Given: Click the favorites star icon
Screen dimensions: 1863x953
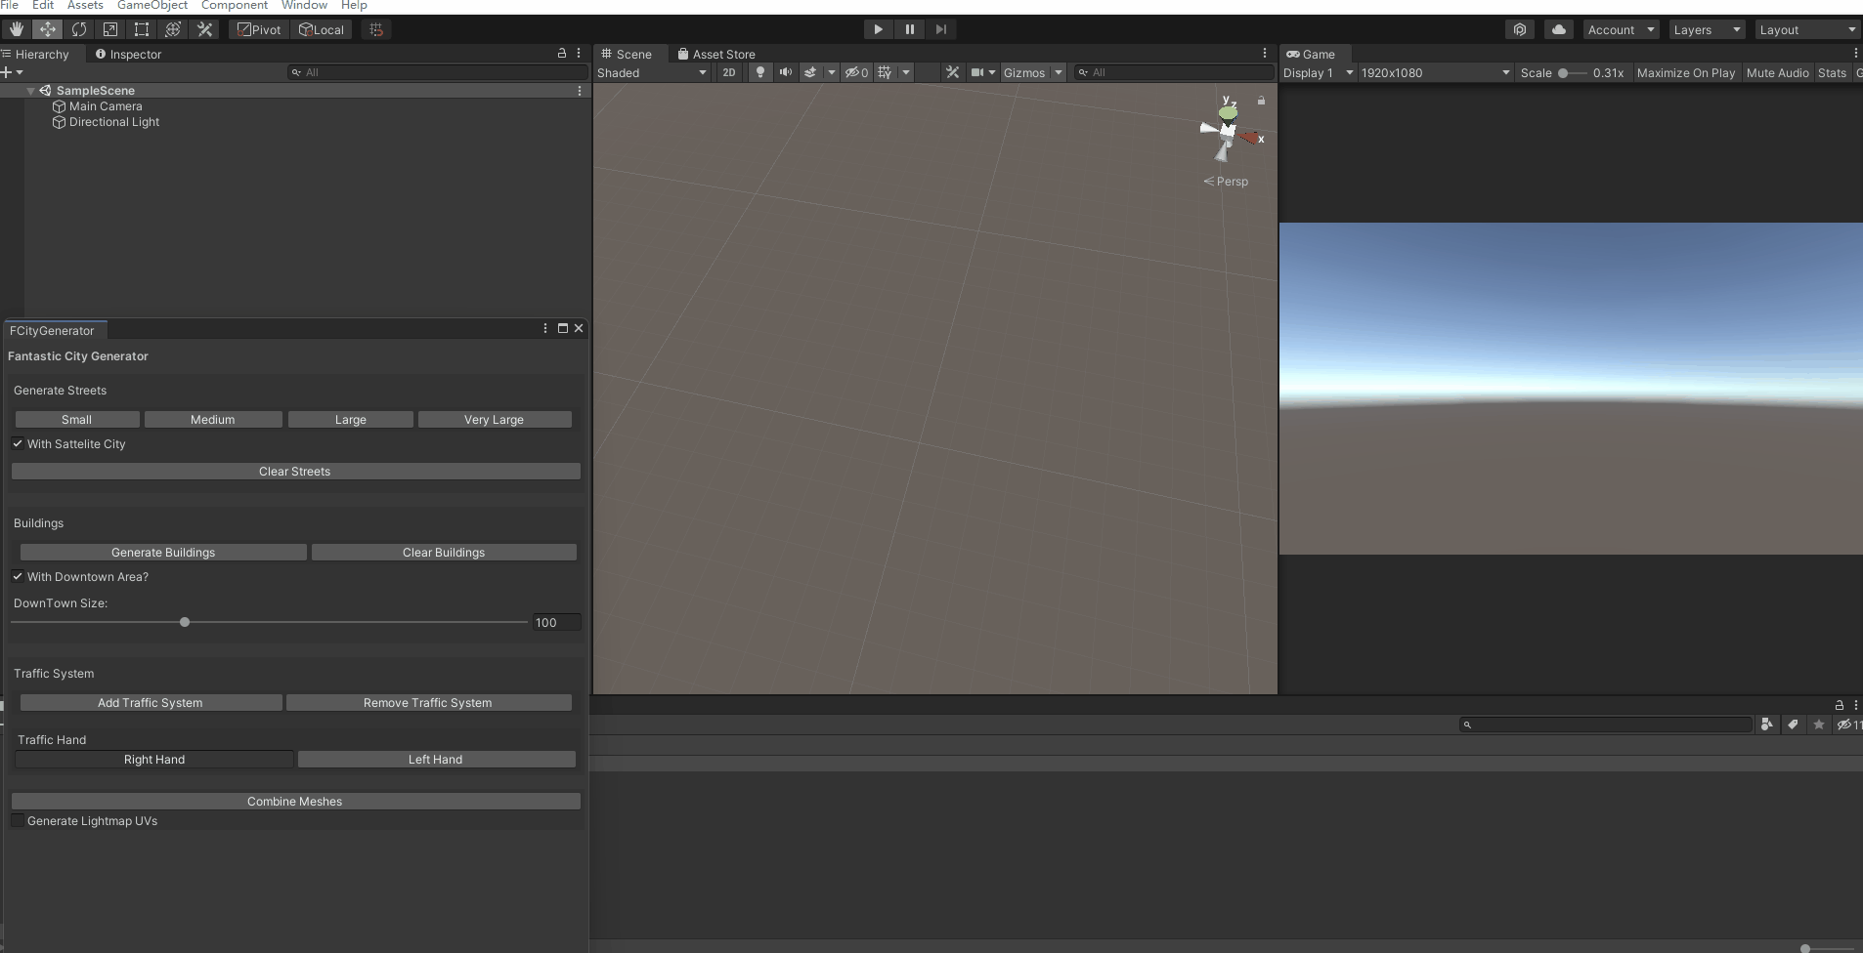Looking at the screenshot, I should coord(1819,725).
